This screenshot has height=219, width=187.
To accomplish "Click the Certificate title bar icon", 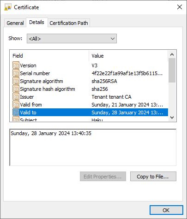I will point(8,7).
